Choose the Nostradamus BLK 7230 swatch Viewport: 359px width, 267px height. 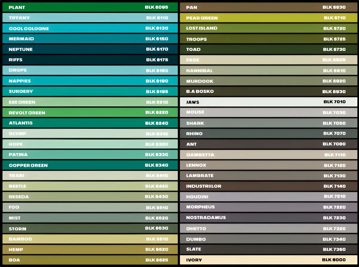click(x=268, y=218)
